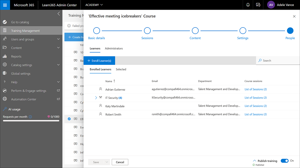Click the Learn365 Admin Center title

point(59,5)
